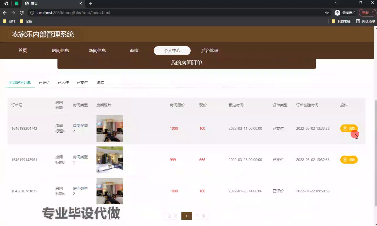377x226 pixels.
Task: Click the 下一页 pagination button
Action: [200, 216]
